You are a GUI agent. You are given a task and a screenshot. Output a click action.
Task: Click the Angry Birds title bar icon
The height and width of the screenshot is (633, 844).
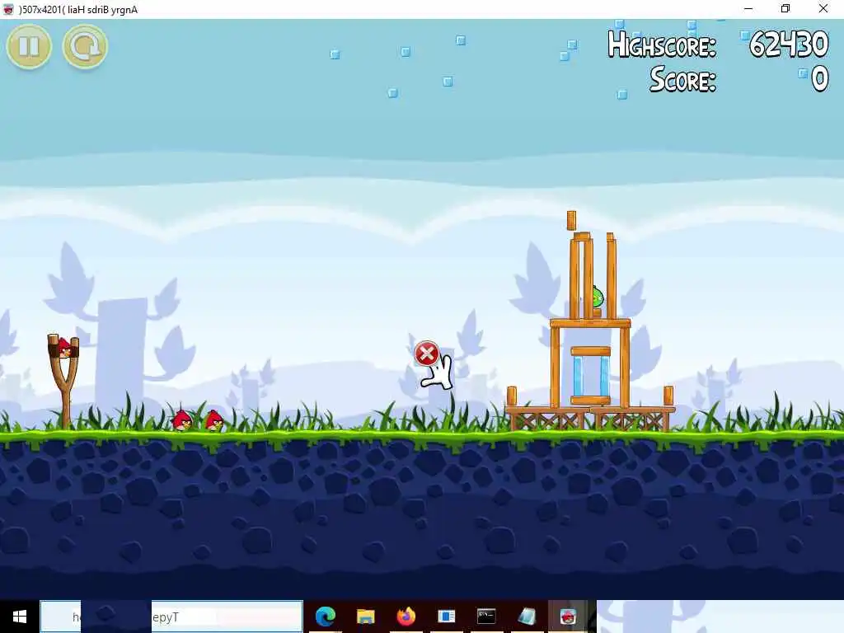click(8, 9)
